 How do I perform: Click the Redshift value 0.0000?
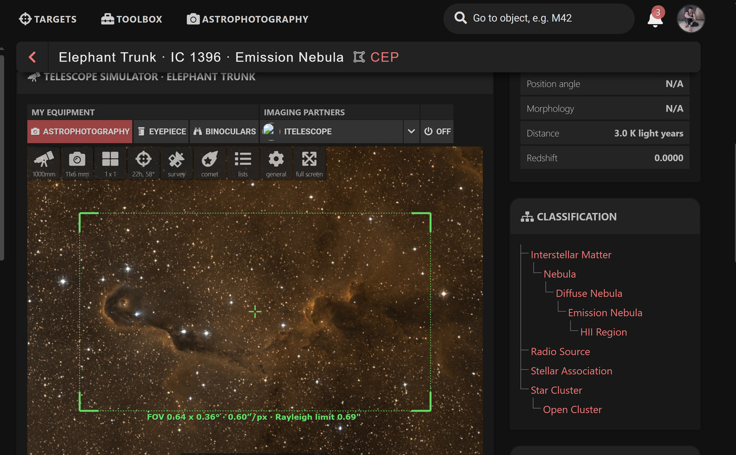(669, 158)
